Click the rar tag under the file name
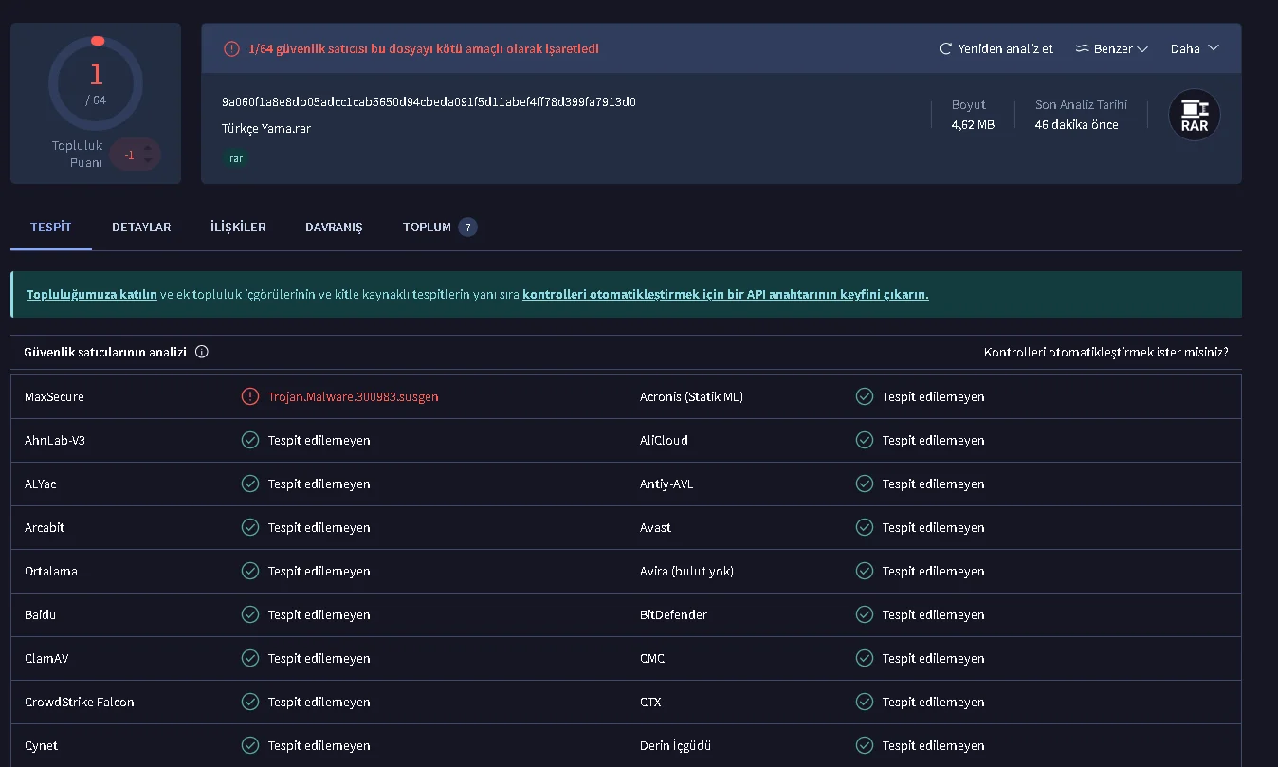 [236, 158]
